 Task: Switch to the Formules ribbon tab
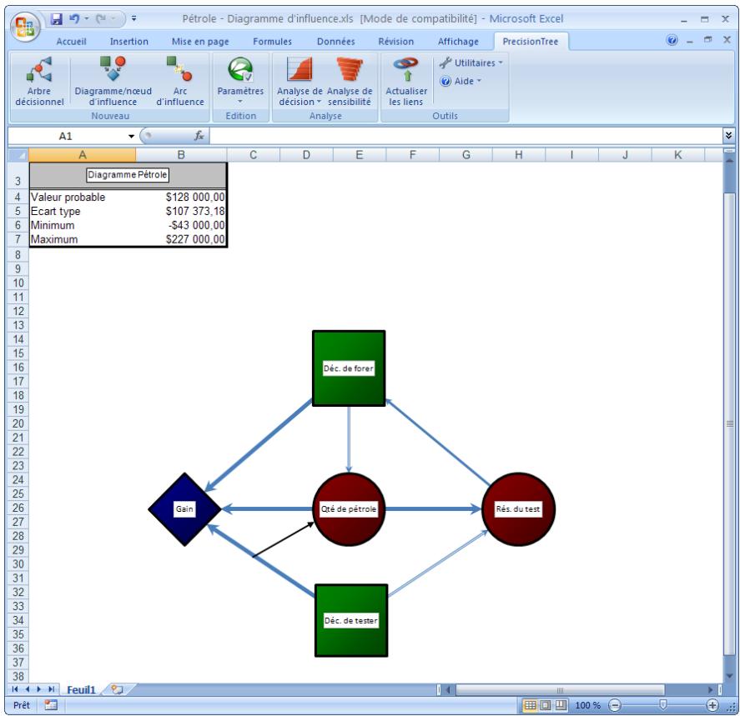click(x=272, y=41)
